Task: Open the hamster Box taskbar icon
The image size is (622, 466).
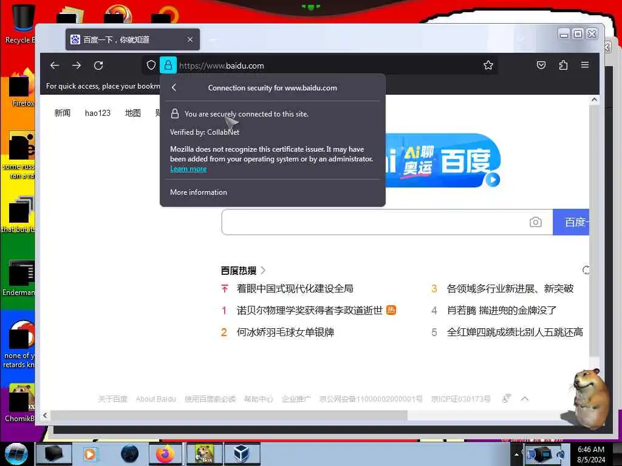Action: click(204, 454)
